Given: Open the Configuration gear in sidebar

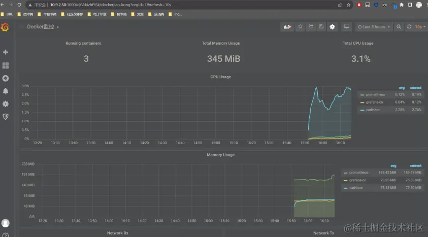Looking at the screenshot, I should (x=6, y=104).
